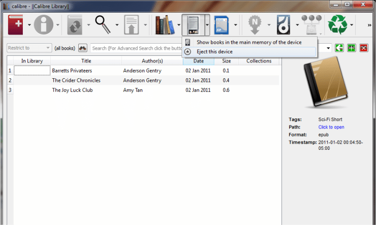
Task: Click Anderson Gentry in Barretts Privateers row
Action: 142,71
